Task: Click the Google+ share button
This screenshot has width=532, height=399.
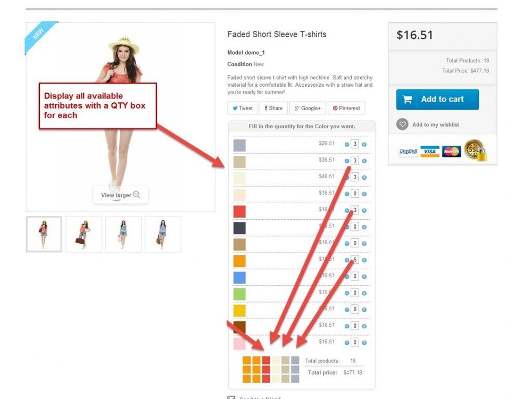Action: (x=307, y=108)
